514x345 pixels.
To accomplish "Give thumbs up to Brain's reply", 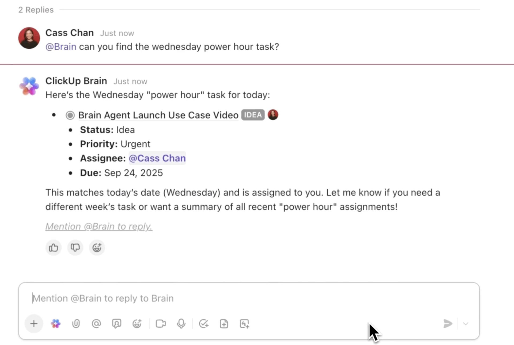I will [54, 248].
